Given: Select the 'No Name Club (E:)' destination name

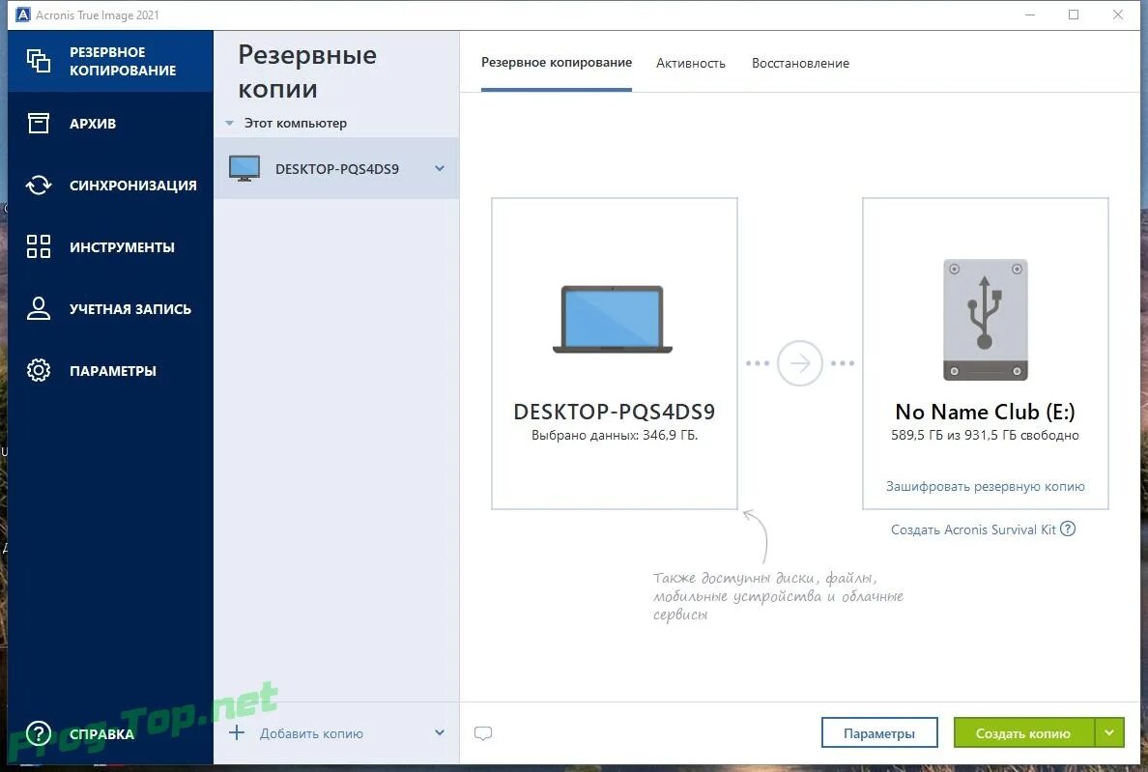Looking at the screenshot, I should click(985, 412).
